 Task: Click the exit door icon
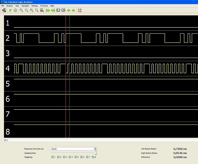coord(4,10)
